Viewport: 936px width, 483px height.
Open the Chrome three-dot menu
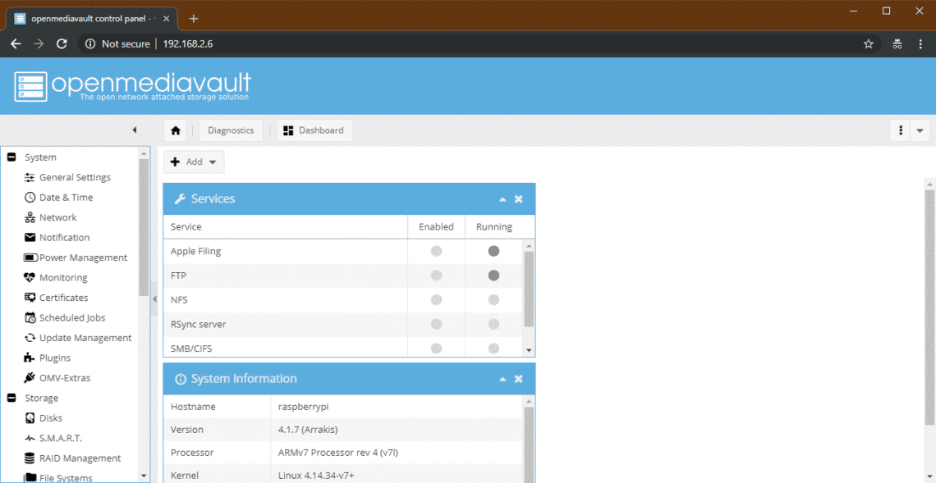[920, 44]
